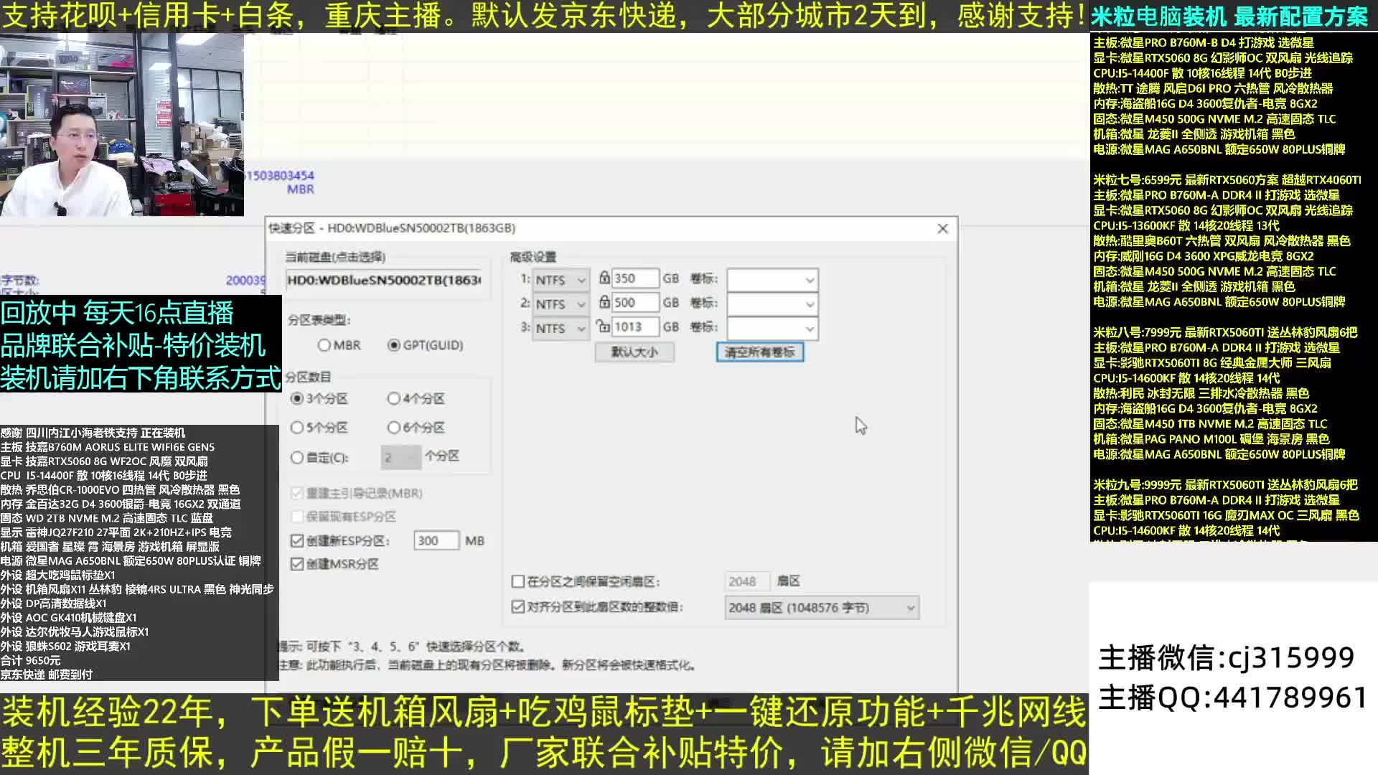
Task: Toggle the sector-alignment (对齐分区) checkbox
Action: point(518,607)
